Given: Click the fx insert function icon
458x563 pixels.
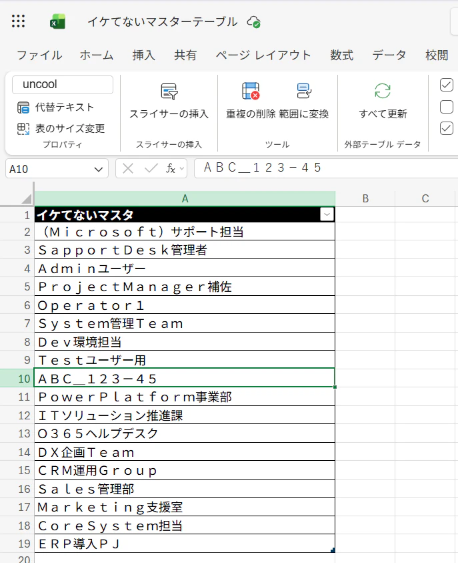Looking at the screenshot, I should 171,168.
